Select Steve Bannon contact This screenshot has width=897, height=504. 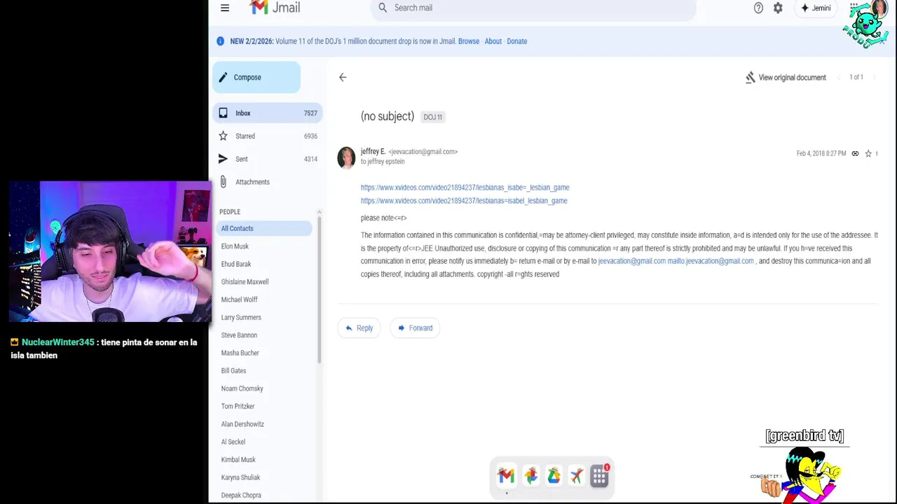pos(239,335)
